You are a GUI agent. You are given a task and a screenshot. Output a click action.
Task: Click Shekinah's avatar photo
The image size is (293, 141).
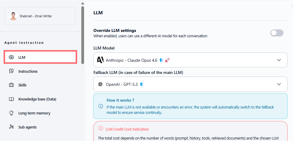click(x=13, y=16)
